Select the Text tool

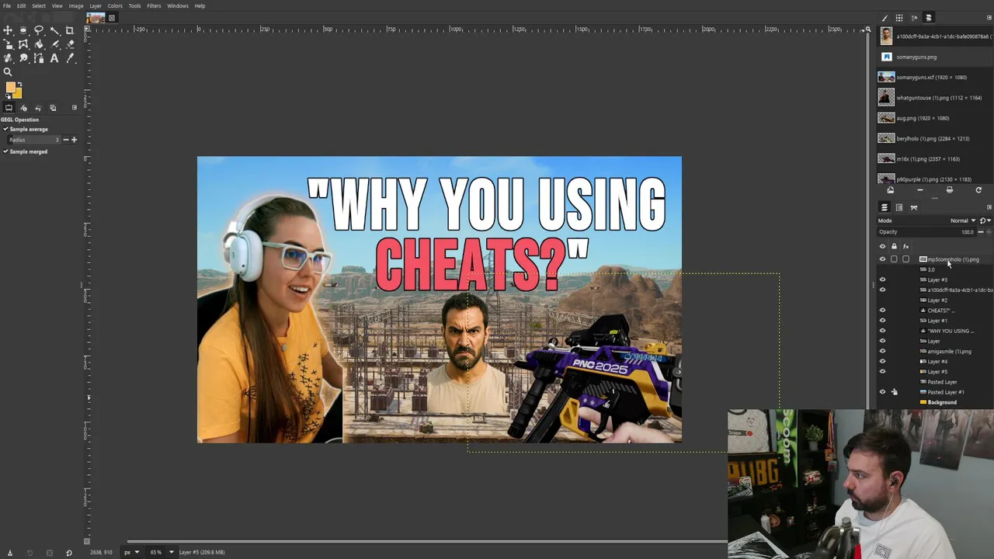pyautogui.click(x=54, y=58)
